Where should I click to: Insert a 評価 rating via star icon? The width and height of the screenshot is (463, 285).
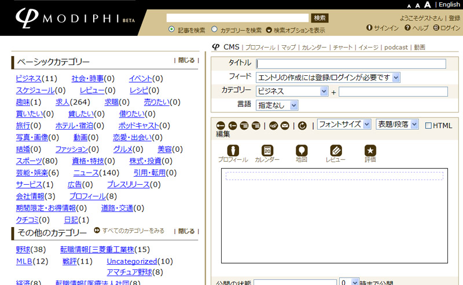370,151
